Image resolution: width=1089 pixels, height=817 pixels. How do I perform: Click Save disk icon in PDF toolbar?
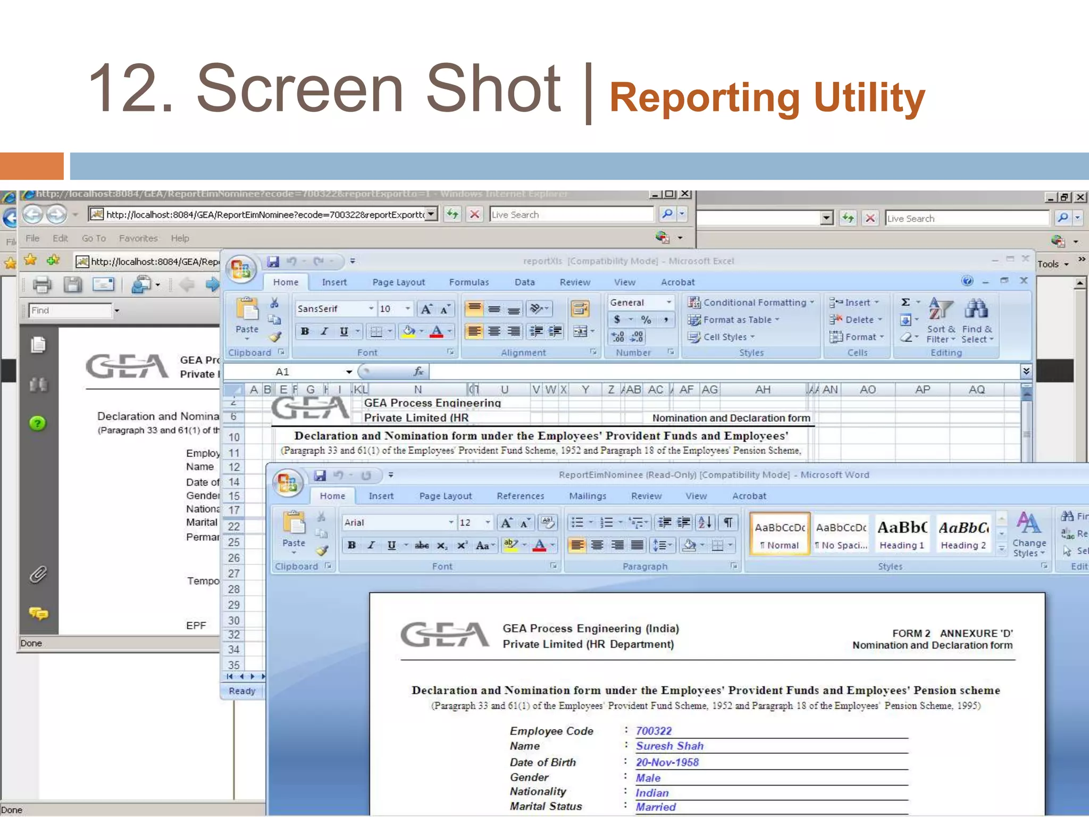(73, 285)
